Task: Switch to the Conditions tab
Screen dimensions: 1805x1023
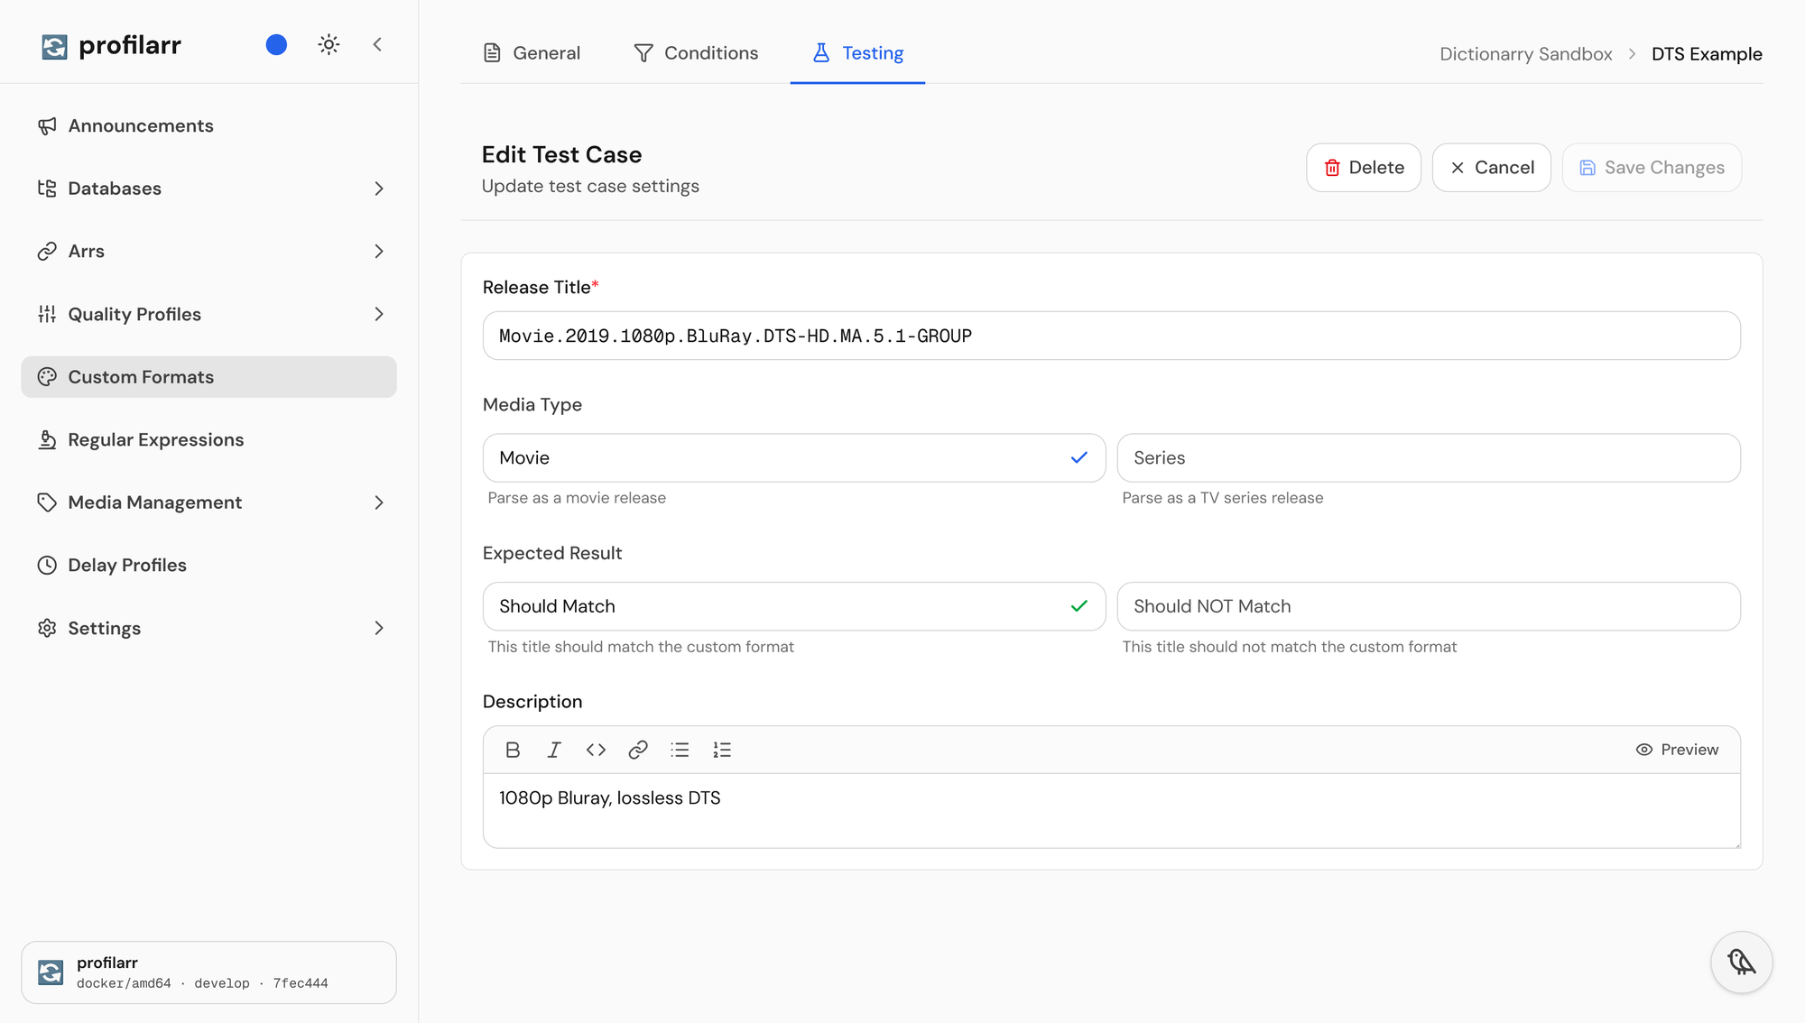Action: point(696,53)
